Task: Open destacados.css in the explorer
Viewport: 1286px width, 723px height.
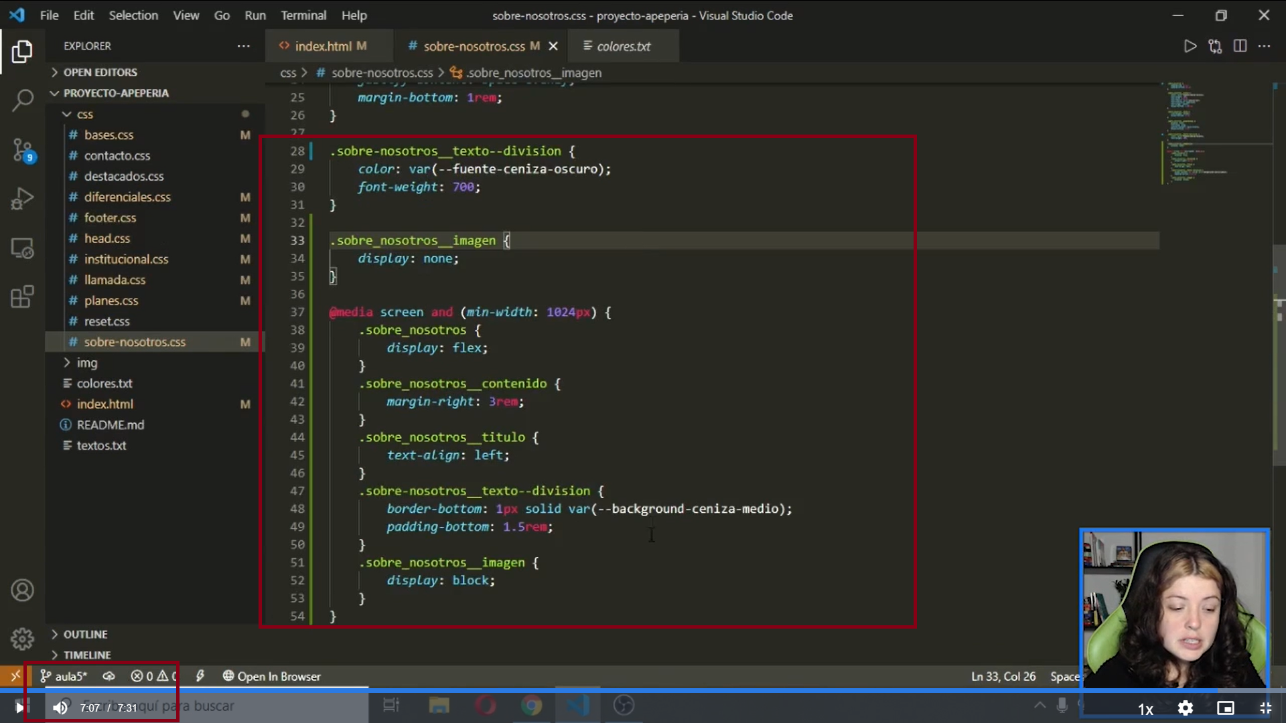Action: pos(124,177)
